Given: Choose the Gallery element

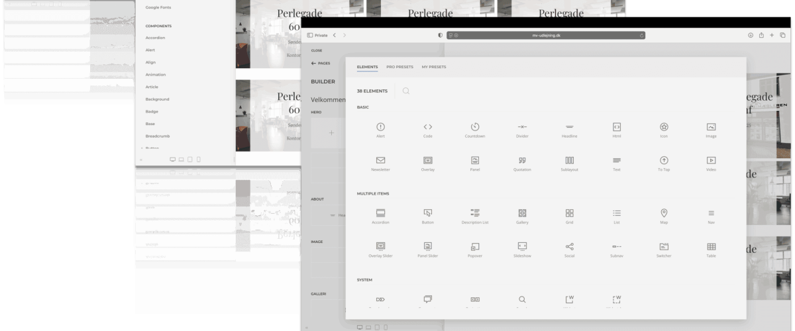Looking at the screenshot, I should tap(521, 216).
